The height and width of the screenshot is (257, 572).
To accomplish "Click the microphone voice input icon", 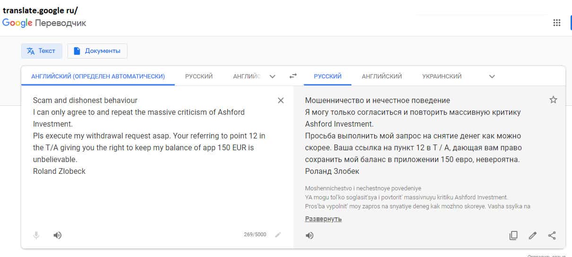I will 36,235.
